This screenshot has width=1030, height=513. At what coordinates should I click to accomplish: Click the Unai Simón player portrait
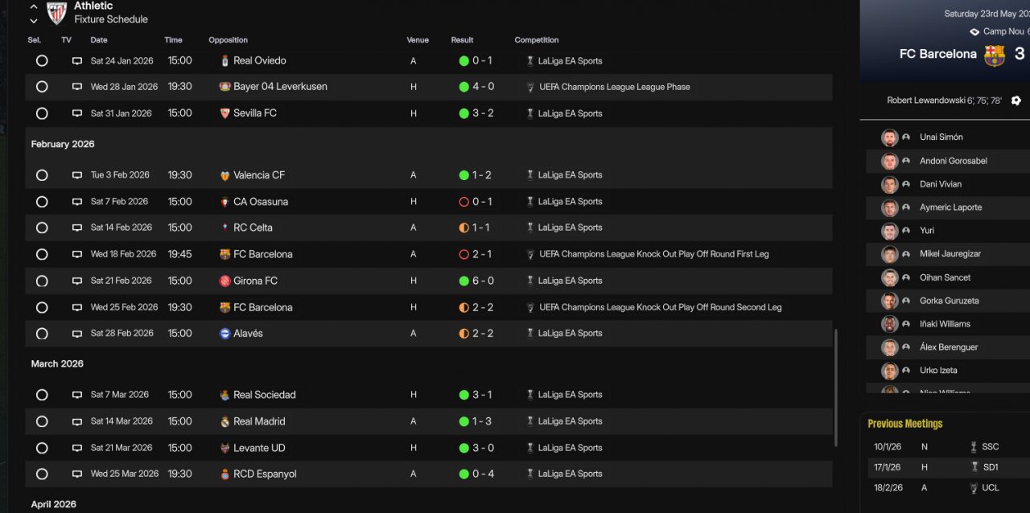tap(889, 137)
